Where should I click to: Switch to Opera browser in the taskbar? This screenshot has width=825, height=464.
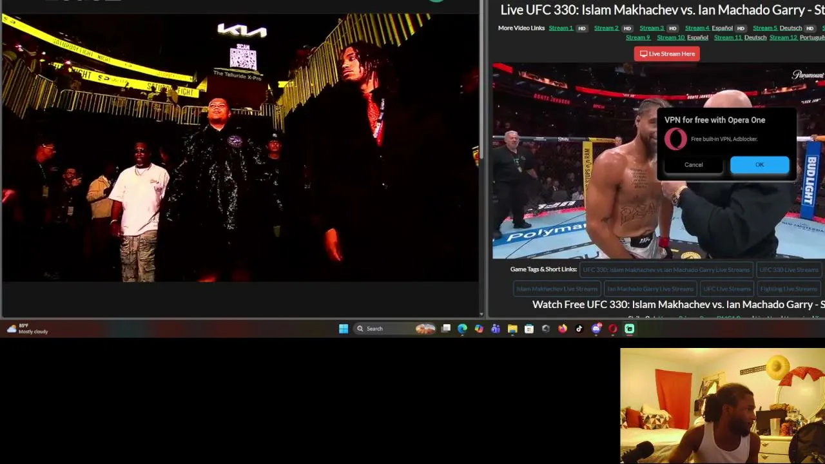(x=613, y=329)
